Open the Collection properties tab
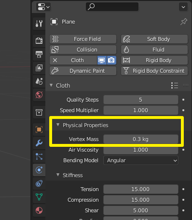This screenshot has height=220, width=192. coord(39,112)
